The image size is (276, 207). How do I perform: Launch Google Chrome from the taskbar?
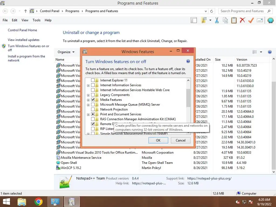[38, 202]
